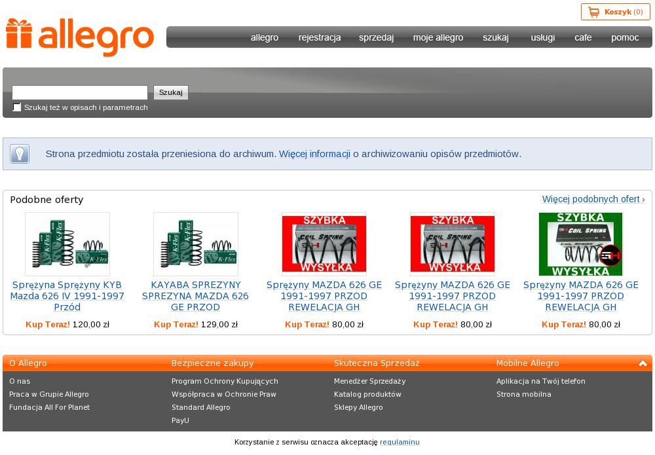Screen dimensions: 655x455
Task: Visit "Fundacja All For Planet" footer link
Action: [49, 407]
